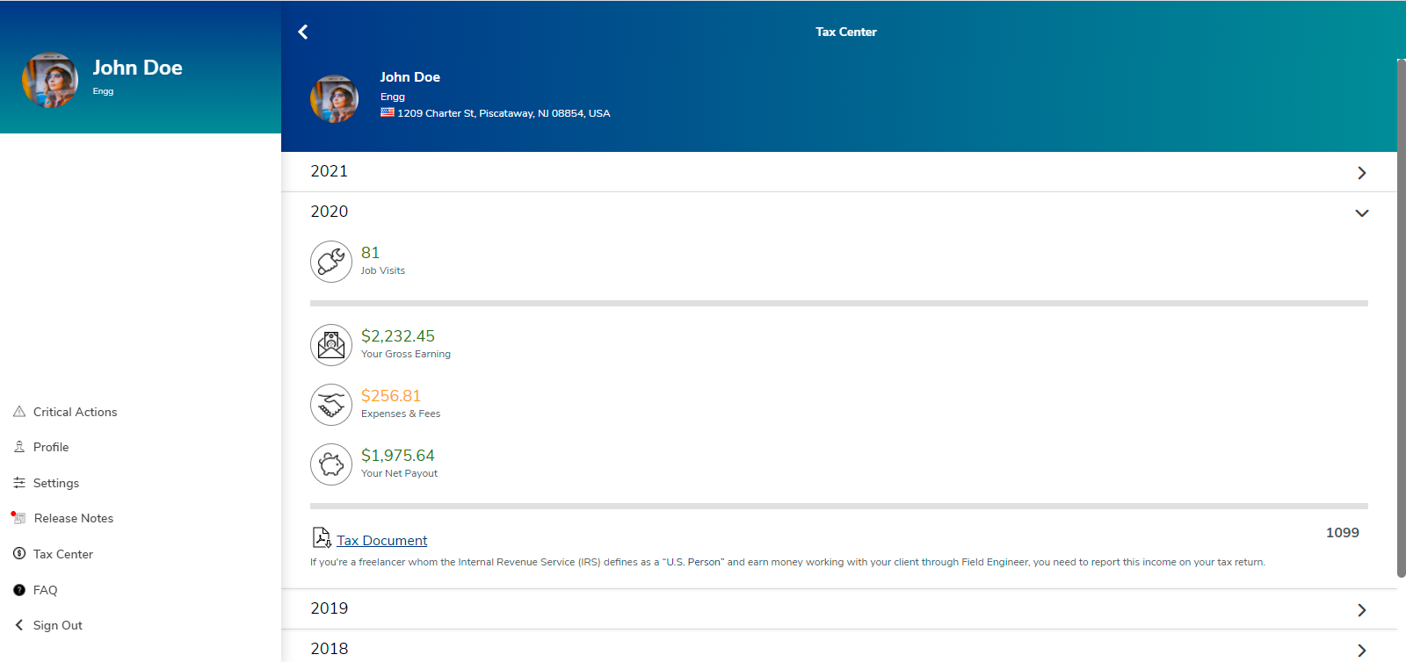Select Tax Center in the sidebar
The image size is (1406, 662).
coord(63,554)
